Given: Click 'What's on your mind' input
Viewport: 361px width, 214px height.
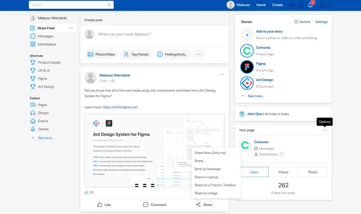Looking at the screenshot, I should pos(125,34).
